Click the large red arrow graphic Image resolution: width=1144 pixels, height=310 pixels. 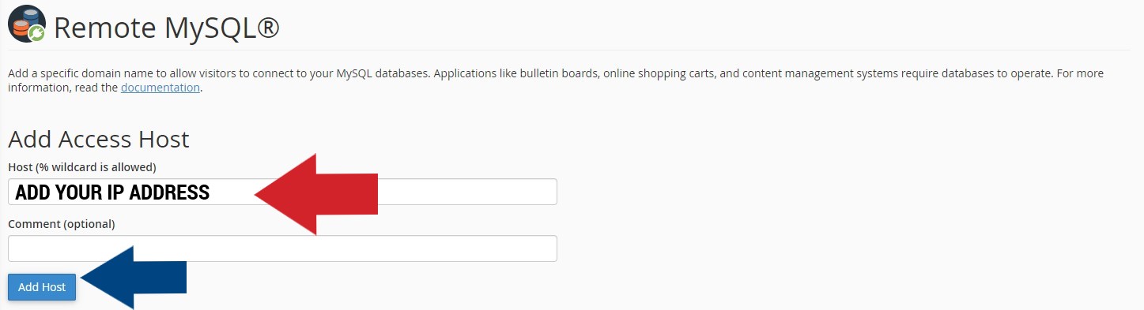point(316,194)
